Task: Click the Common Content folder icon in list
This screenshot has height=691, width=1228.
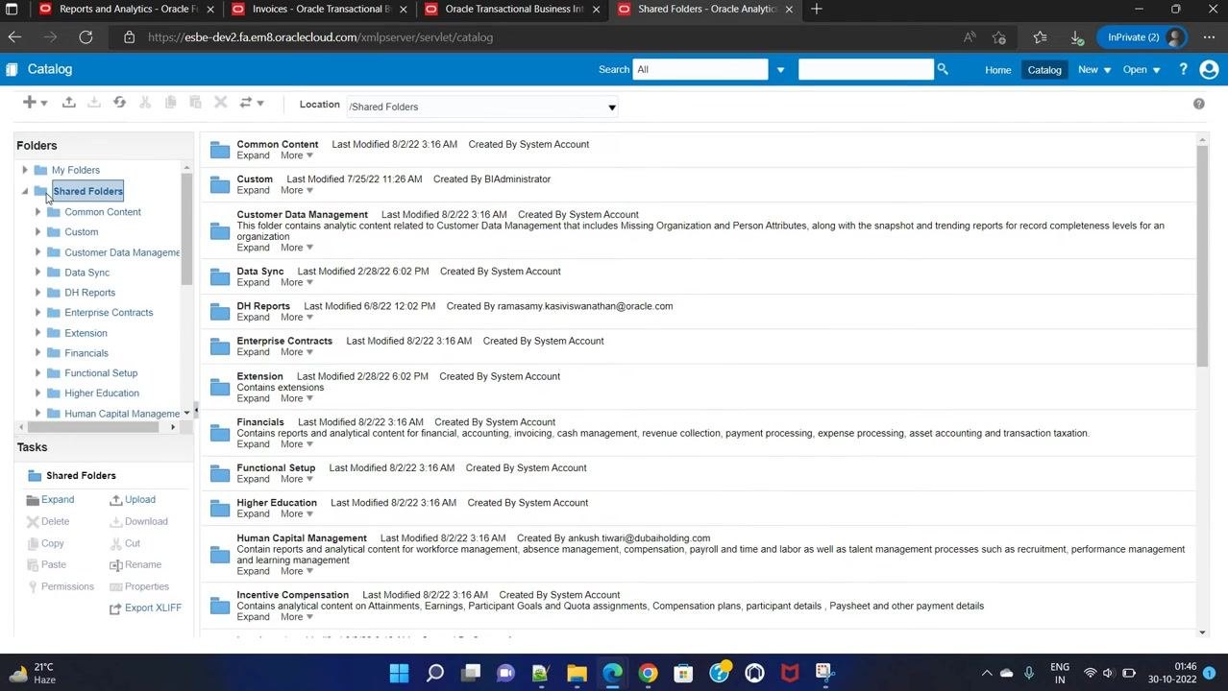Action: coord(220,150)
